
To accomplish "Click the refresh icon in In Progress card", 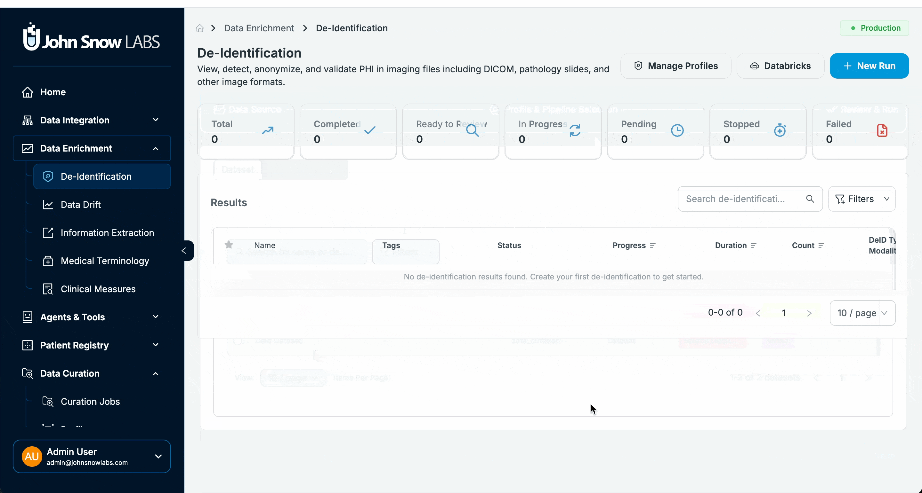I will [575, 130].
